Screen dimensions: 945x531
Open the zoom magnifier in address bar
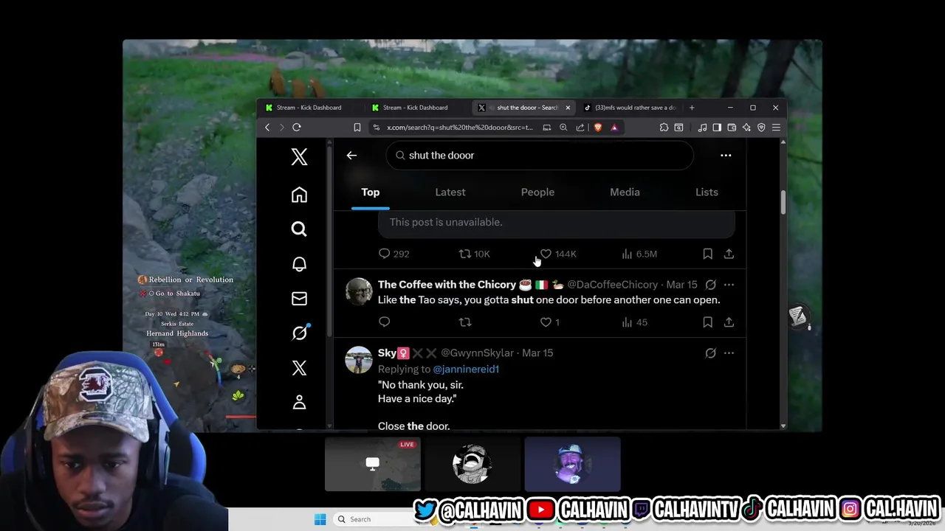tap(563, 128)
